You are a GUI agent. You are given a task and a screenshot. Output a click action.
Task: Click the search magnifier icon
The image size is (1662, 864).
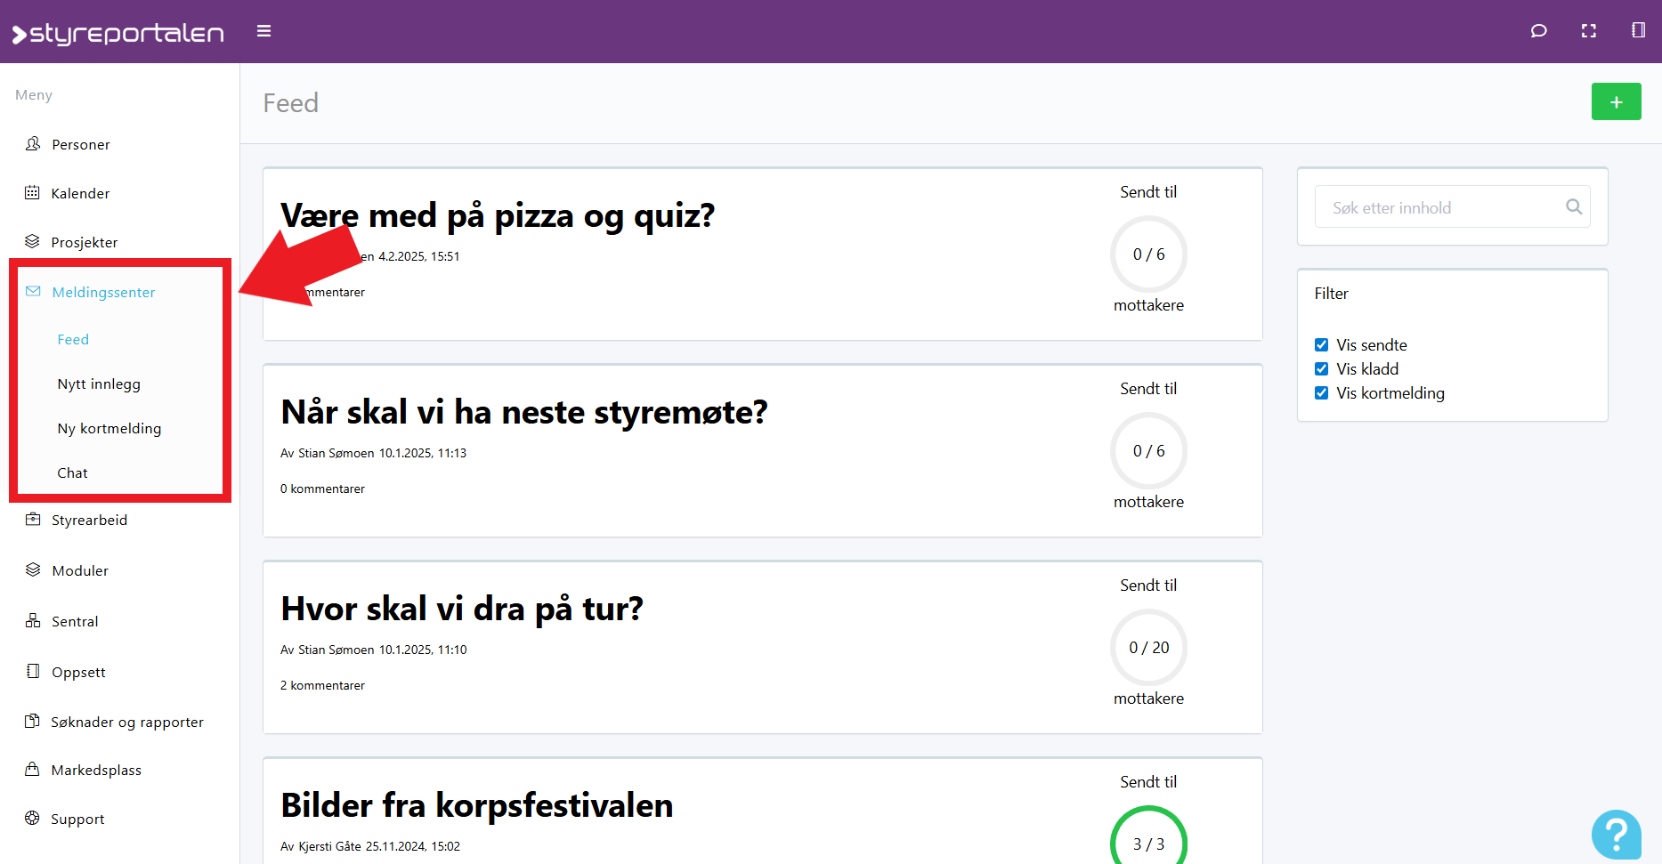1573,207
